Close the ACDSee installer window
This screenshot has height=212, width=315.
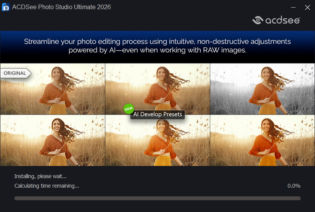point(307,8)
